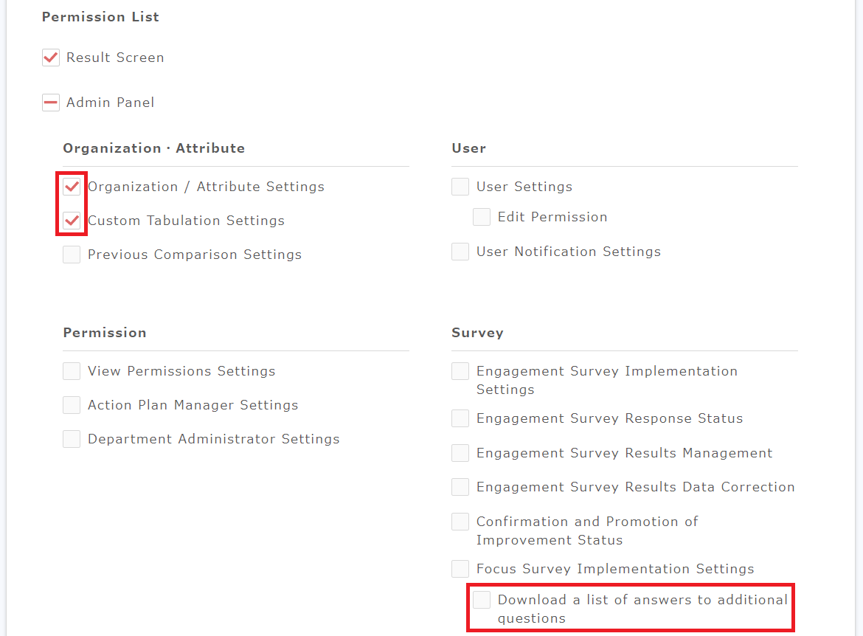Check Download a list of answers option
863x636 pixels.
[x=482, y=600]
